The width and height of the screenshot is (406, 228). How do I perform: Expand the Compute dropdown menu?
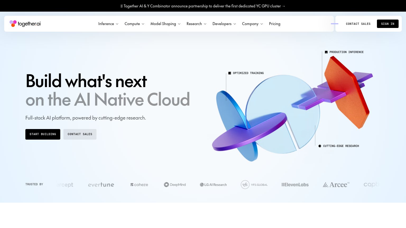(x=135, y=24)
